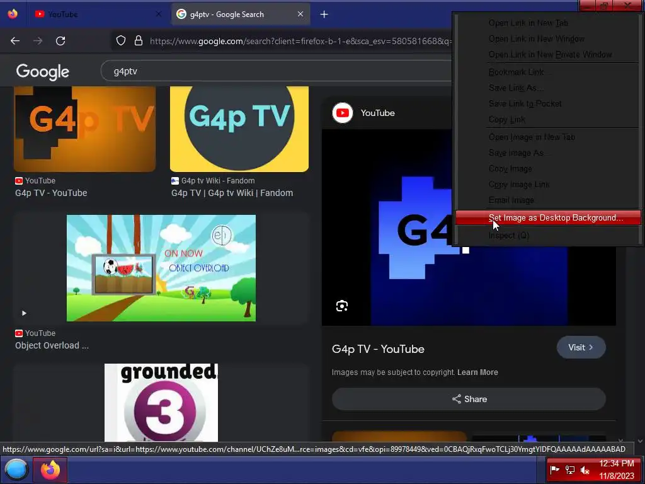Viewport: 645px width, 484px height.
Task: Click the network tray icon
Action: pyautogui.click(x=570, y=470)
